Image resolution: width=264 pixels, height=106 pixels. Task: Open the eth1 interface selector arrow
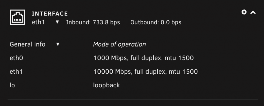pos(57,22)
